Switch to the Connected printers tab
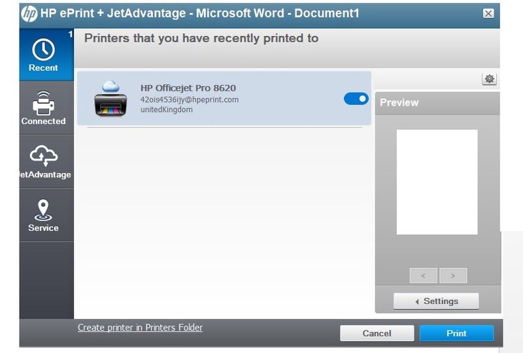 (46, 108)
